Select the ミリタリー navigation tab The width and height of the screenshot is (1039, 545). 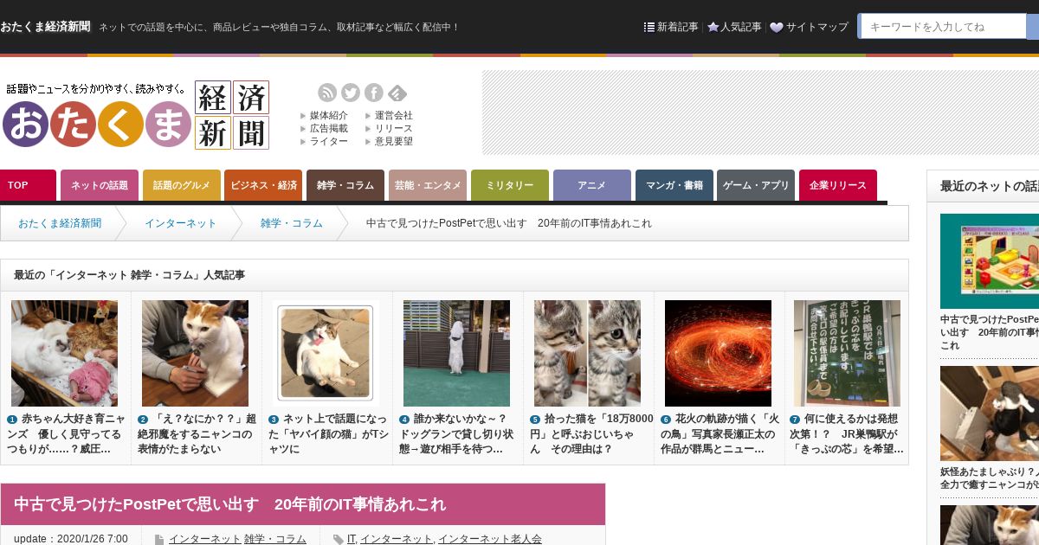point(510,185)
